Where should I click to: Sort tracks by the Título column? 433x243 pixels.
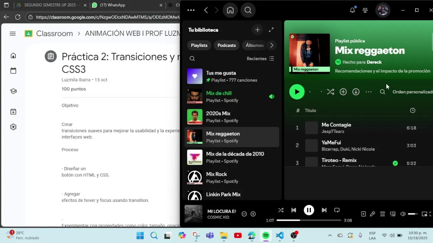pos(310,110)
